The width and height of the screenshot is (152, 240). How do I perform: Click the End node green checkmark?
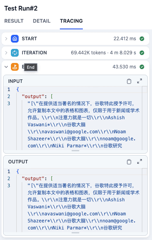coord(142,67)
